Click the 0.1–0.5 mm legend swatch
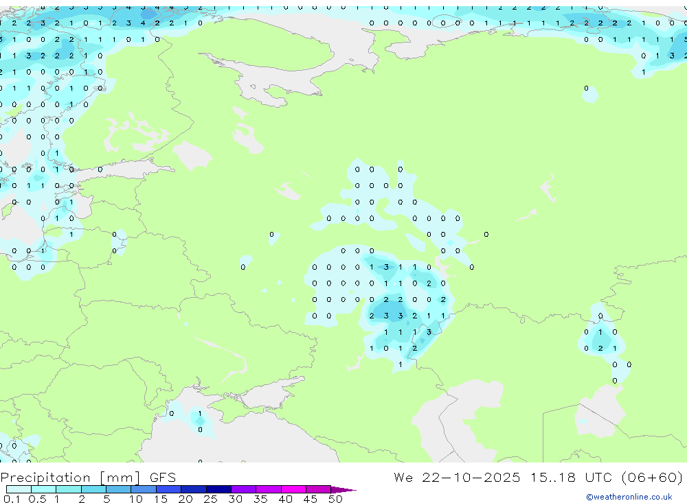The width and height of the screenshot is (687, 503). click(19, 489)
